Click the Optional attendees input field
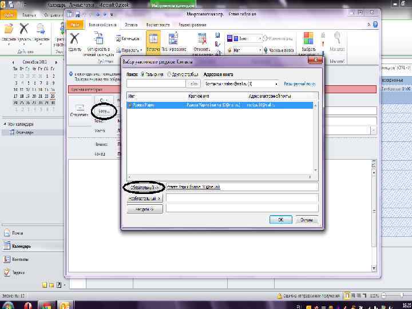412x309 pixels. 242,199
